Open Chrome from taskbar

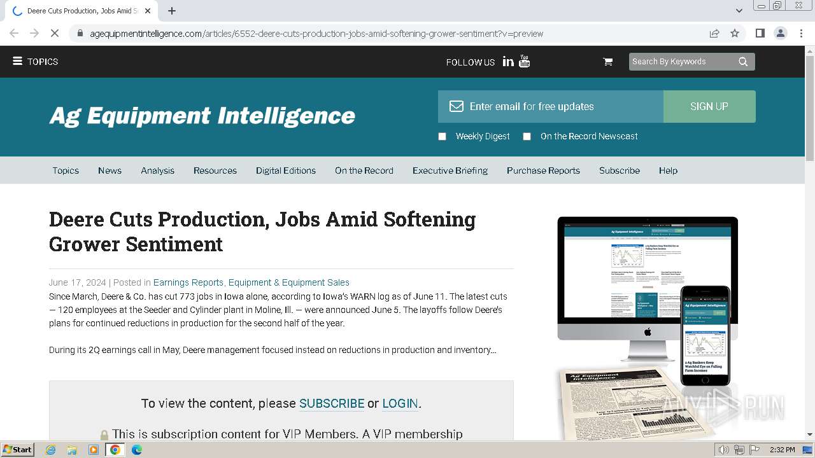tap(115, 450)
